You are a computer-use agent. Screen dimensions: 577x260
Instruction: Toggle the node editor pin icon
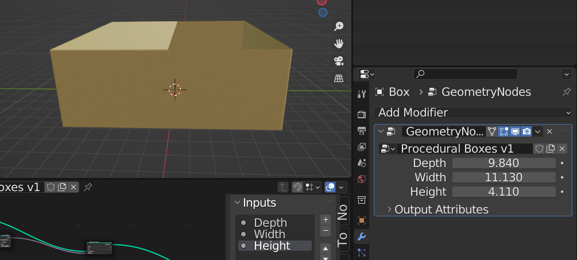point(88,187)
